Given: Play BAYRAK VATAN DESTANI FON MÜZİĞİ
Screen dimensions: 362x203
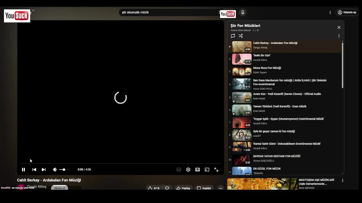Looking at the screenshot, I should [x=284, y=160].
